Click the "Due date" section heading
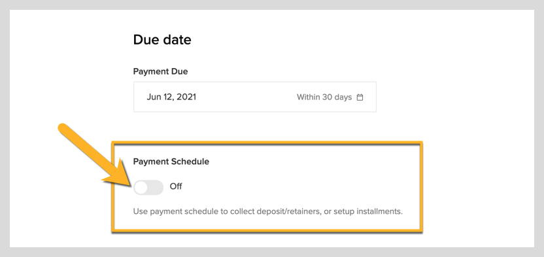 tap(162, 39)
